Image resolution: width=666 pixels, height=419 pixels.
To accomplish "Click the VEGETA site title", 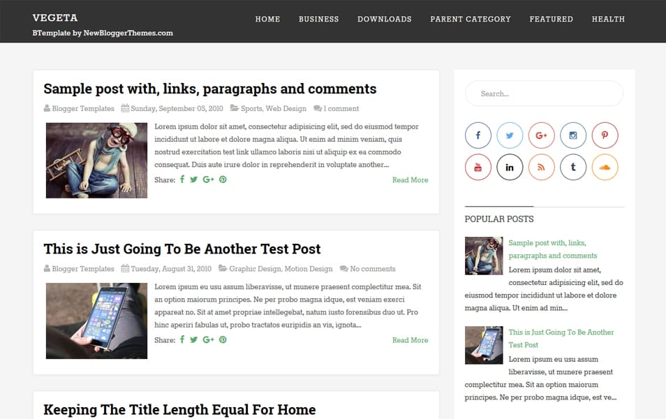I will click(x=55, y=17).
